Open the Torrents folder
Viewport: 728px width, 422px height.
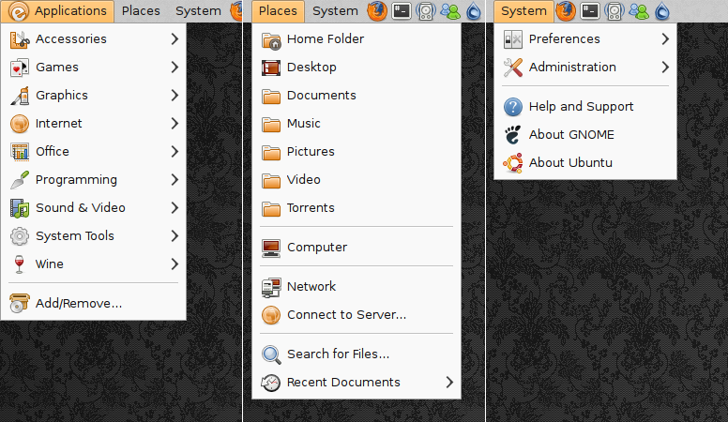(356, 208)
